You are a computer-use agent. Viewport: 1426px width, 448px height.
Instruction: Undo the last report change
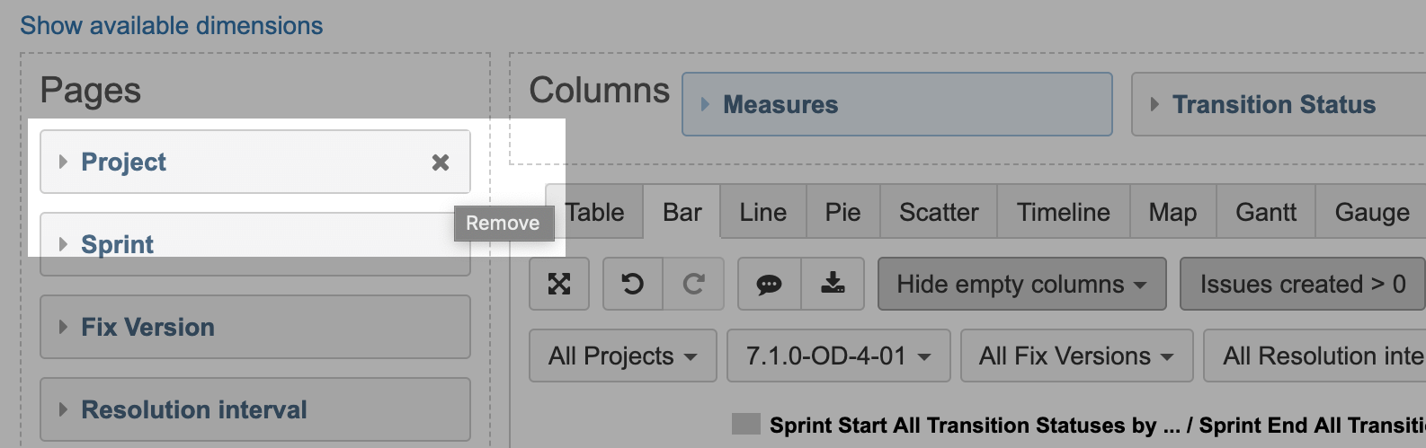click(x=633, y=284)
